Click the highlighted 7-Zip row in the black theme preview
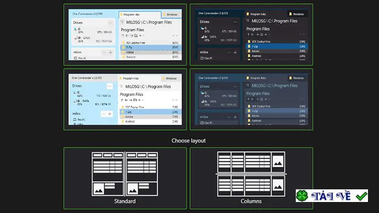 click(x=277, y=46)
